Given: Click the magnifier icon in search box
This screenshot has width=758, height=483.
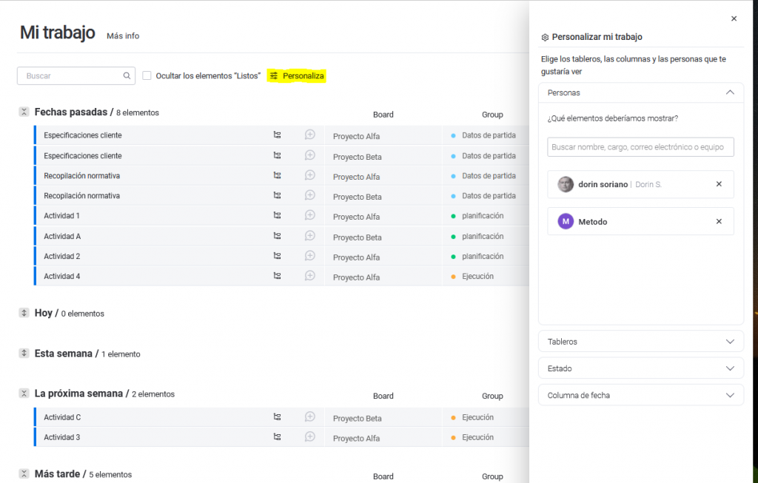Looking at the screenshot, I should pos(127,75).
